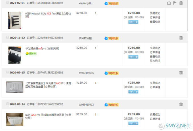Image resolution: width=193 pixels, height=131 pixels.
Task: Click 交易成功 status on 2020-09-15 order
Action: click(x=155, y=83)
